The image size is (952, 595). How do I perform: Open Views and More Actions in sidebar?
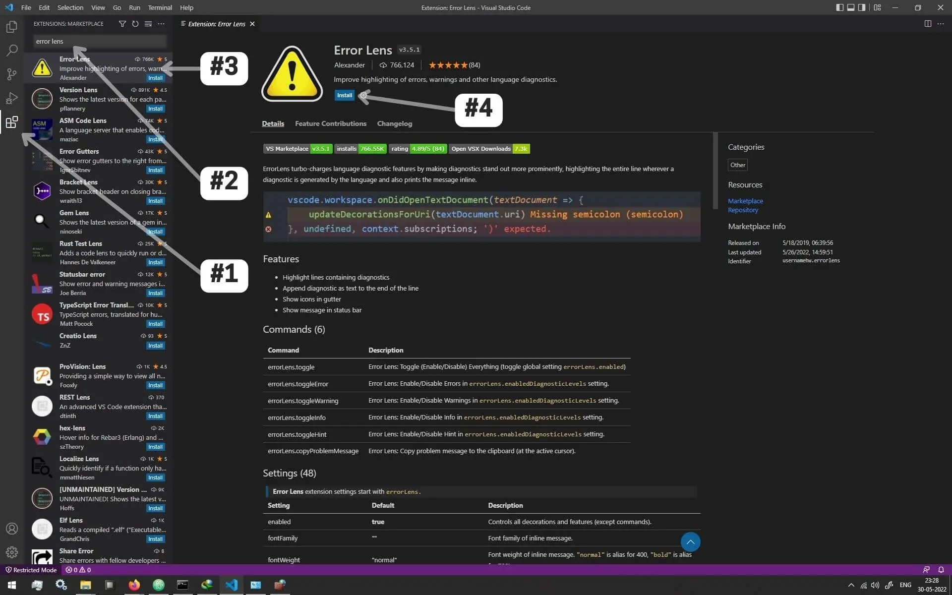point(161,24)
